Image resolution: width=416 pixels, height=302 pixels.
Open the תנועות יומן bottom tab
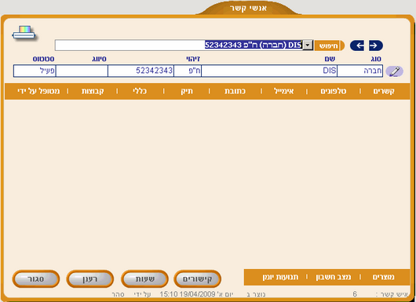click(280, 277)
